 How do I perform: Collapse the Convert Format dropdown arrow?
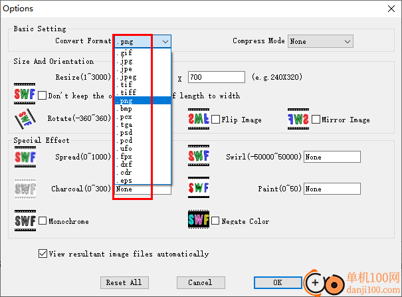(165, 41)
